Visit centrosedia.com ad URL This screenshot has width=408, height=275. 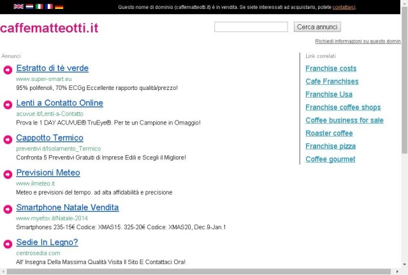click(x=38, y=253)
